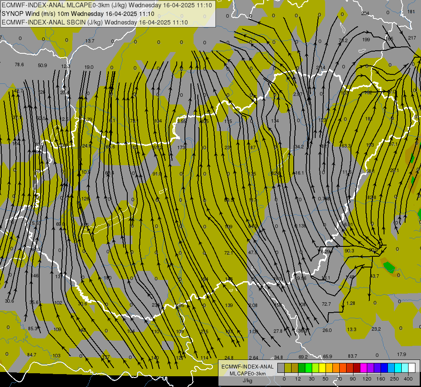The image size is (421, 387).
Task: Click the map value 83.7
Action: [352, 356]
